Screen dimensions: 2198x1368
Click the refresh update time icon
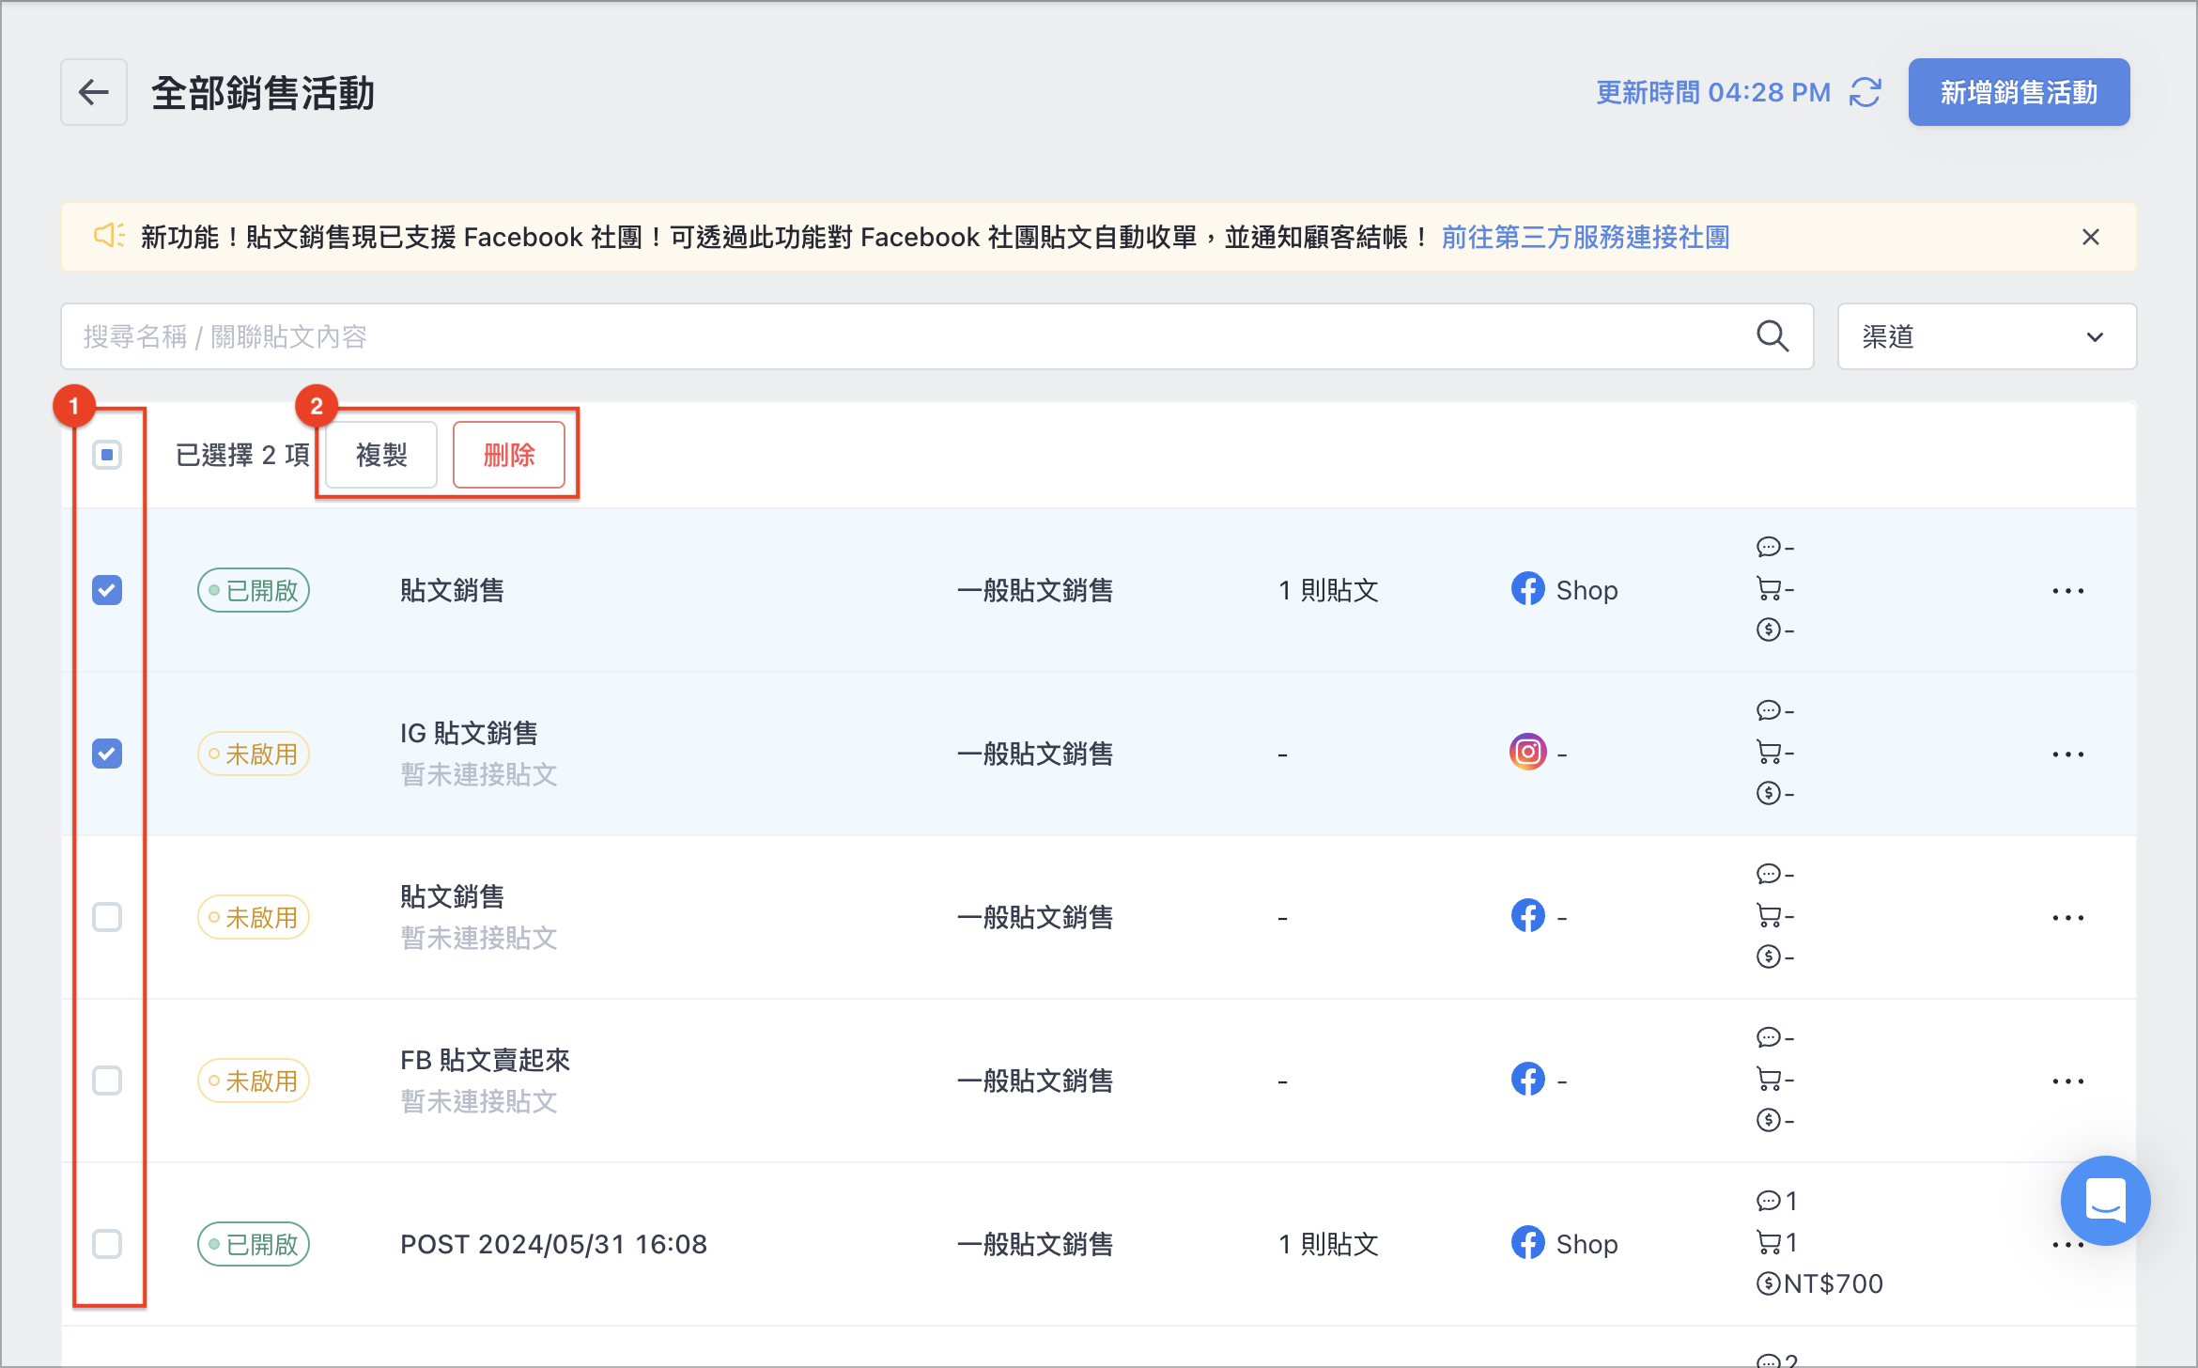[x=1865, y=92]
